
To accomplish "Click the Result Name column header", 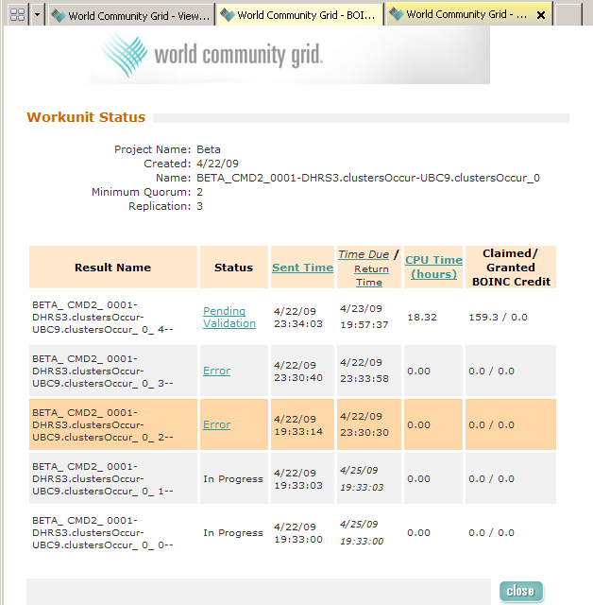I will 112,268.
